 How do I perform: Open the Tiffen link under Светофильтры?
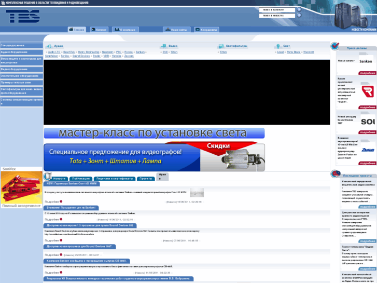pos(223,52)
